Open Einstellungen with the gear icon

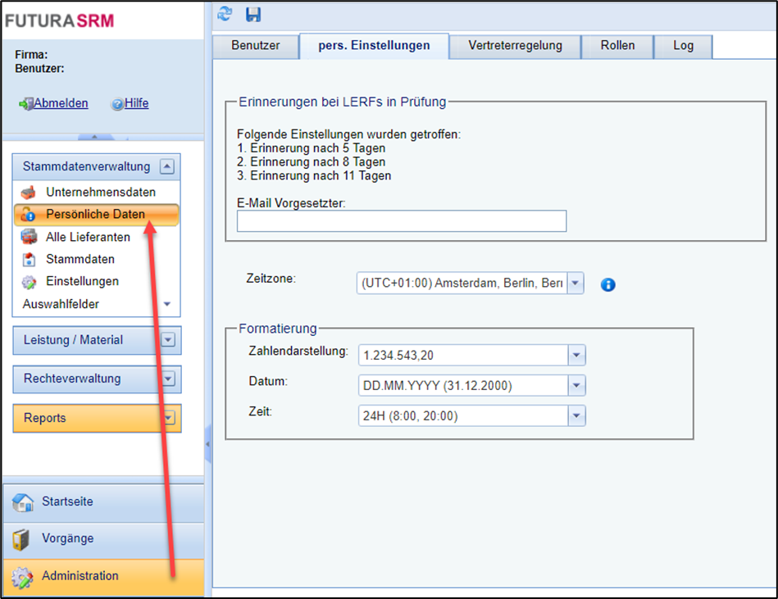[82, 281]
